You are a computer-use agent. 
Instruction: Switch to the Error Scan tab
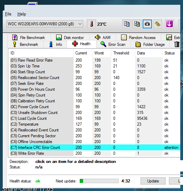[x=113, y=44]
